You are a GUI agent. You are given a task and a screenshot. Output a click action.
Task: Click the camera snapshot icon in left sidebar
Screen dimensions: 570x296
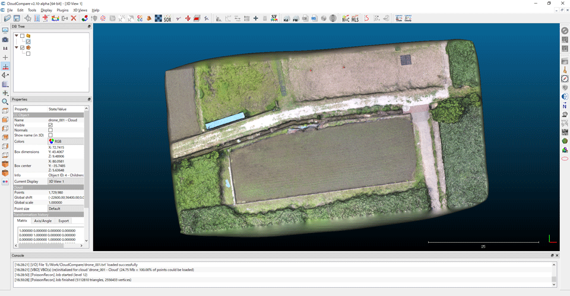[5, 40]
